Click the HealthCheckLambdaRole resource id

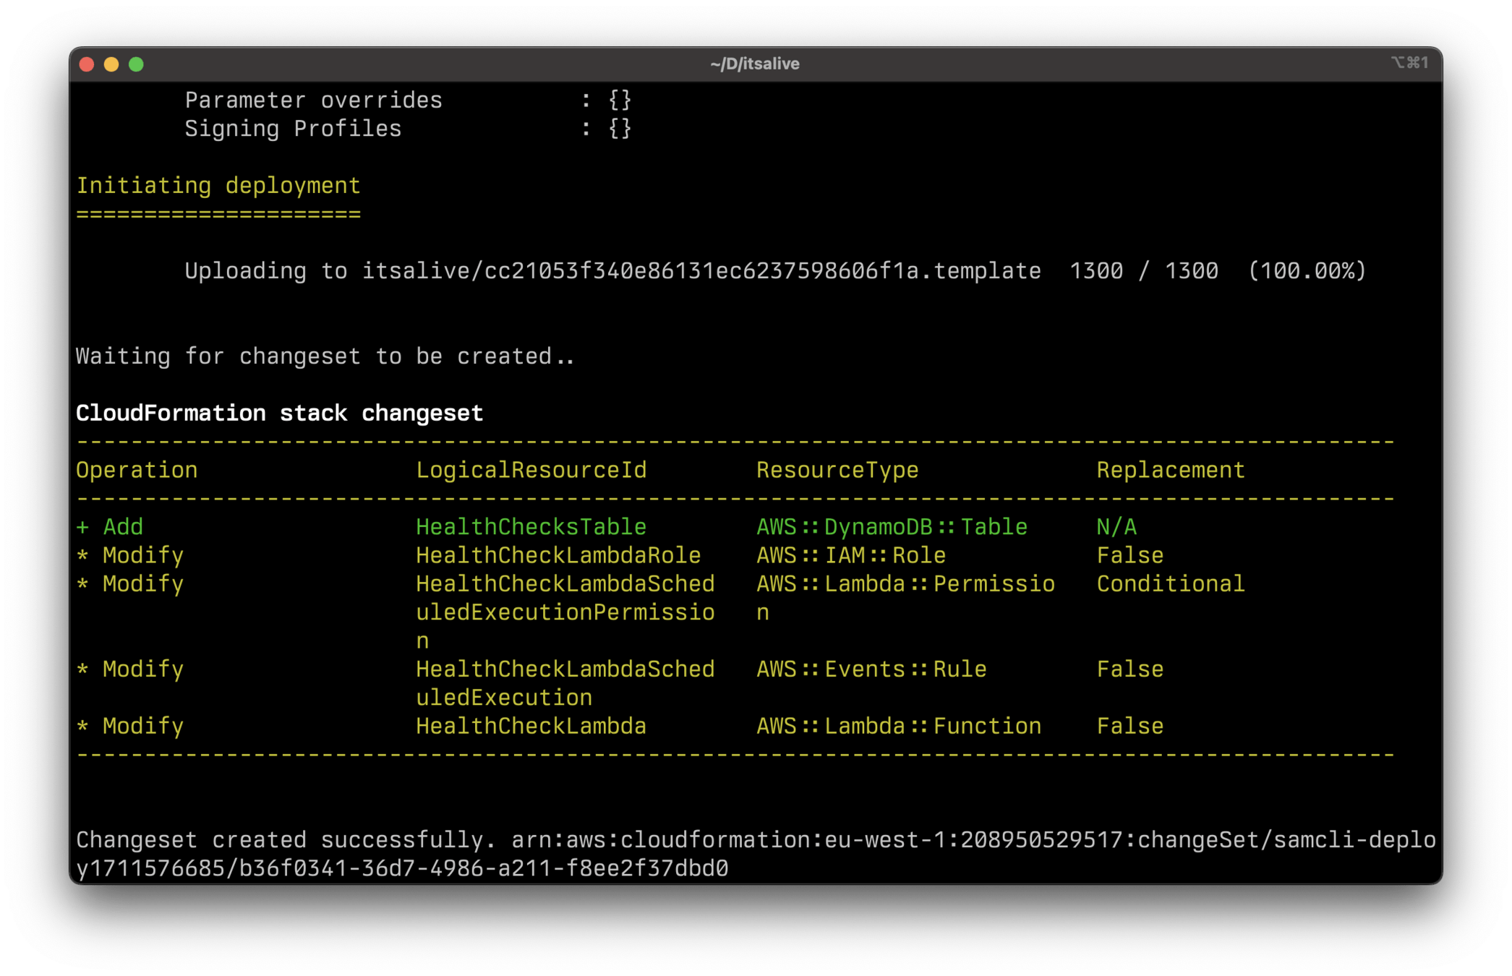[x=558, y=555]
